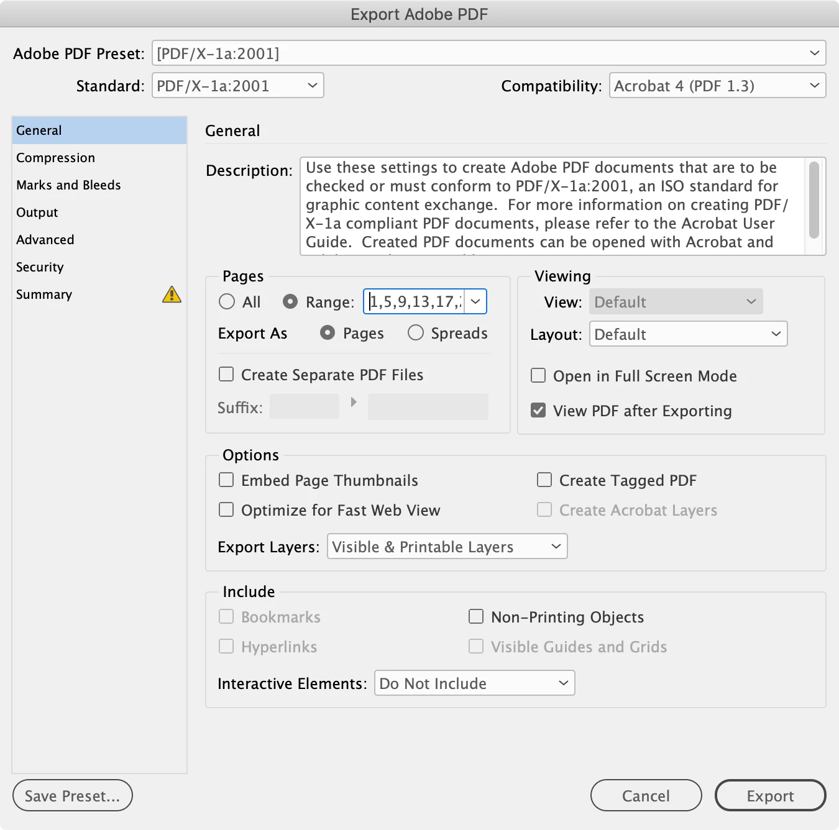Click into the page Range text field

pyautogui.click(x=415, y=302)
